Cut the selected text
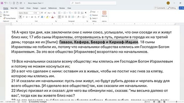The width and height of the screenshot is (184, 103). click(6, 12)
